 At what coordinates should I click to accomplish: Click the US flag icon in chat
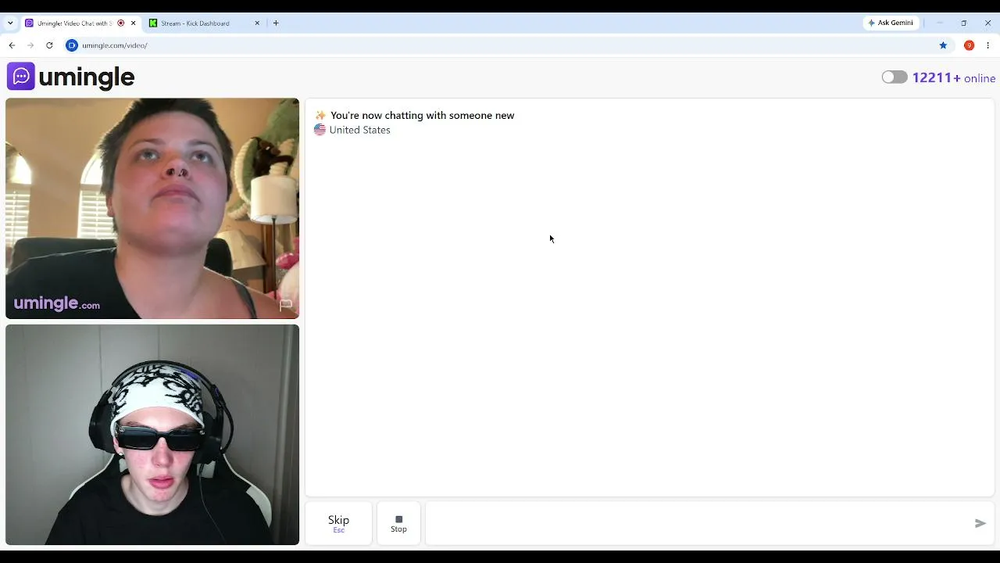(320, 130)
